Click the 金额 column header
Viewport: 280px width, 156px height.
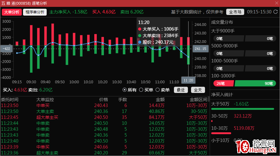point(160,100)
